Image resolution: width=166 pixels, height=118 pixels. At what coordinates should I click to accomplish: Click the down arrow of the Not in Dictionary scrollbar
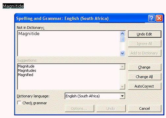click(122, 53)
